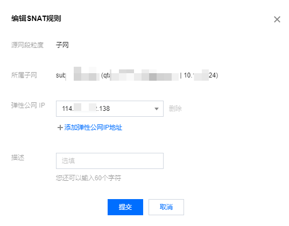Click the 源网段粒度 label
The width and height of the screenshot is (289, 226).
(x=27, y=45)
